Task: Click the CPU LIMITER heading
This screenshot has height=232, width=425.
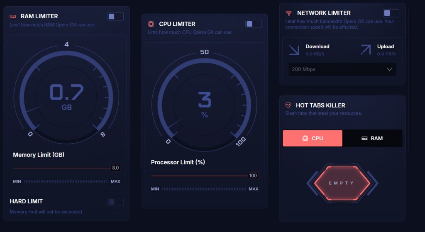Action: tap(177, 24)
